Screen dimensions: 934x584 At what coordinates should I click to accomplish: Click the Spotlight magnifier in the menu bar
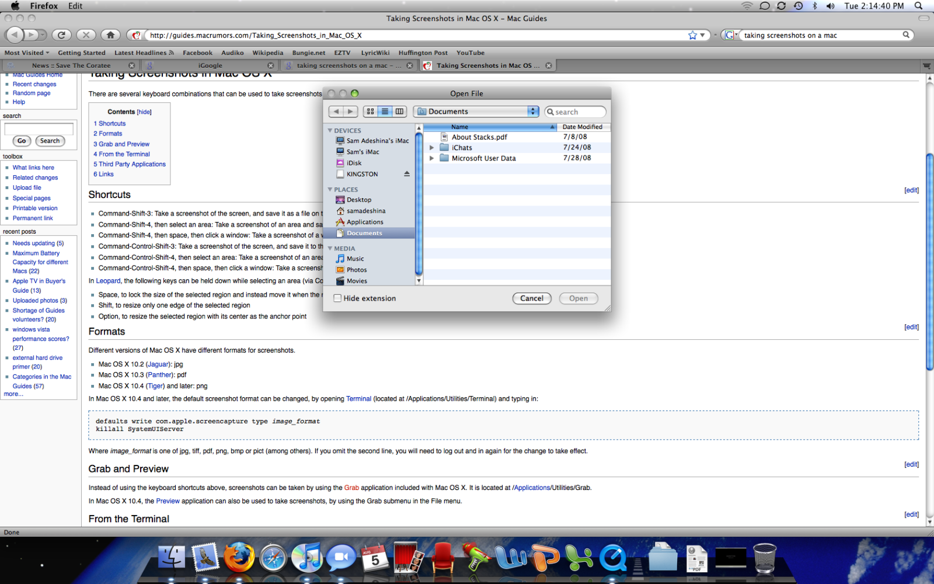pos(918,6)
